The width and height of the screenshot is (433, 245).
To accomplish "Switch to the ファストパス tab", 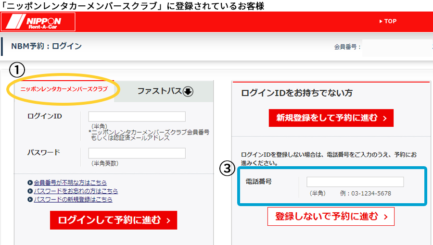I will click(164, 91).
